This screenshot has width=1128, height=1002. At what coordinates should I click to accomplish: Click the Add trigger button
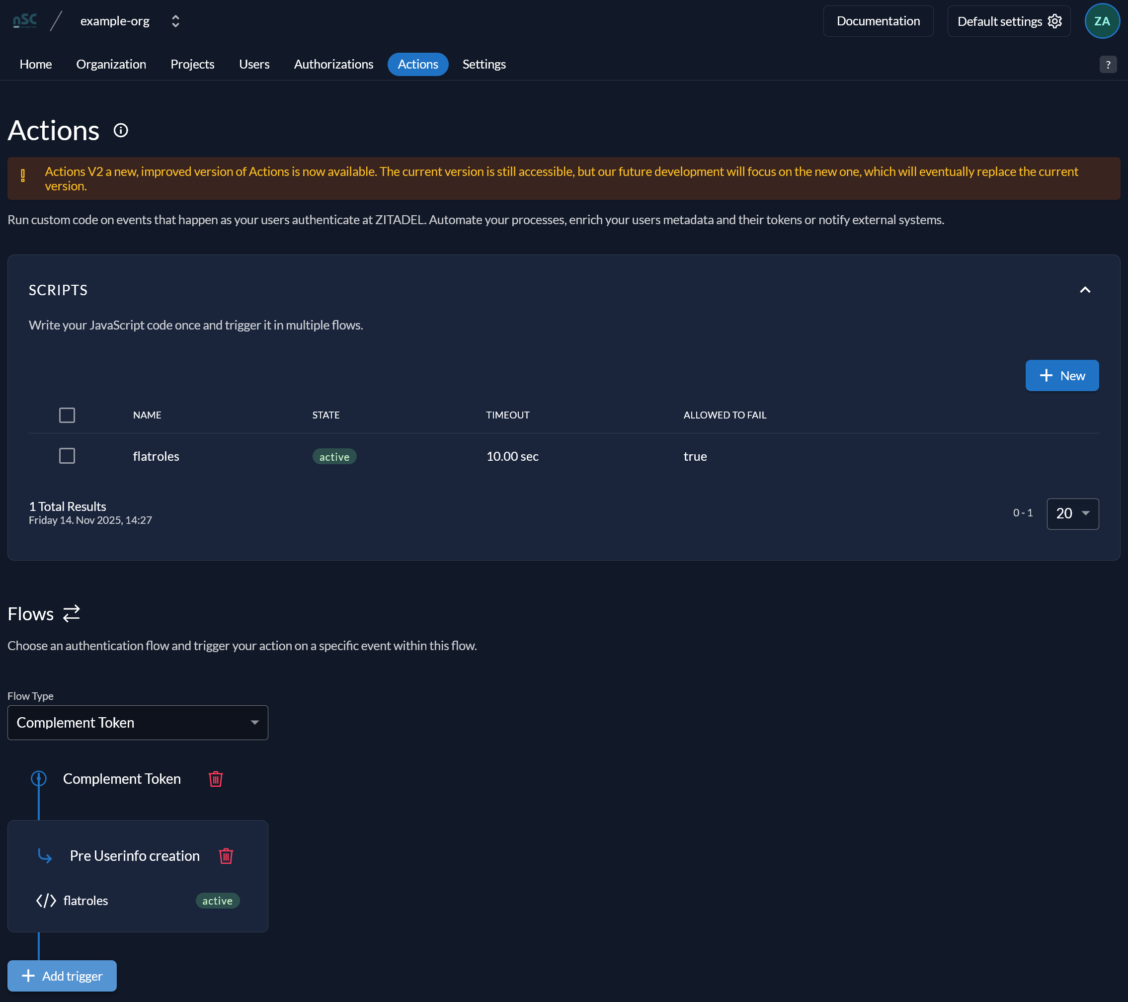62,976
